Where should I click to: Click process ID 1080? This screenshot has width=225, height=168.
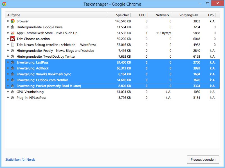pyautogui.click(x=196, y=92)
